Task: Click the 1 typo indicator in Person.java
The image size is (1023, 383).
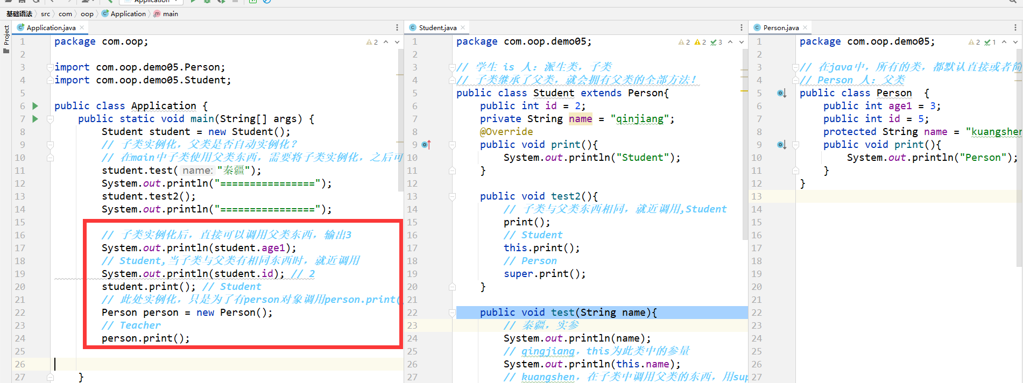Action: 990,42
